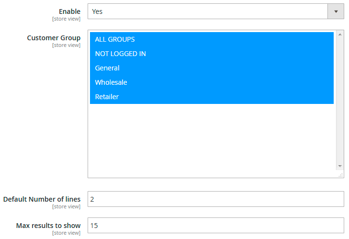Click the Enable field label
Viewport: 349px width, 239px height.
[x=69, y=11]
